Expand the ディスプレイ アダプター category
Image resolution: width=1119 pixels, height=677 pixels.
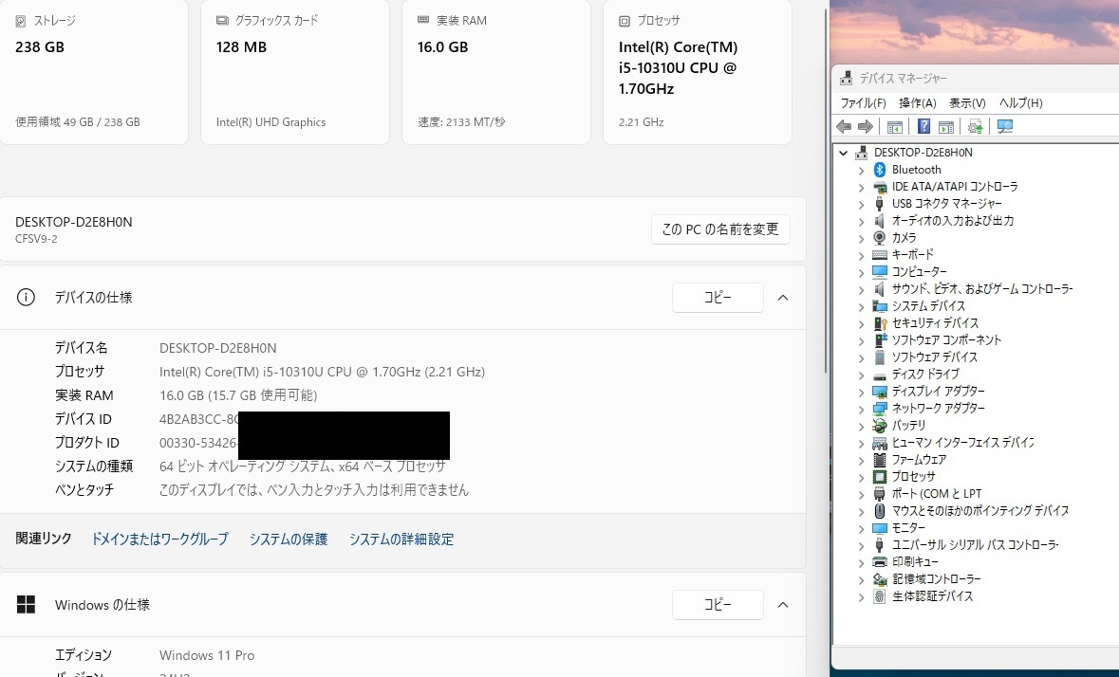click(861, 392)
